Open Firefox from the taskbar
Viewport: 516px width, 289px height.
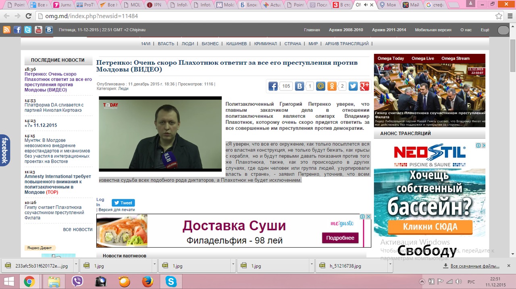click(x=148, y=281)
